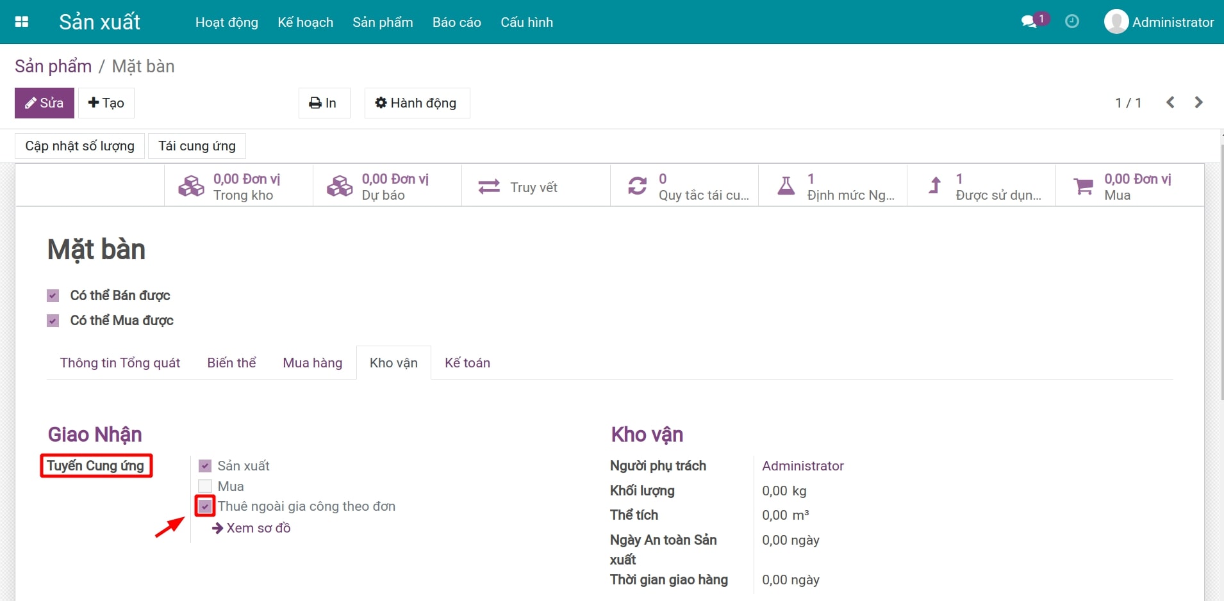This screenshot has width=1224, height=601.
Task: Click the Truy vết exchange arrows icon
Action: 489,187
